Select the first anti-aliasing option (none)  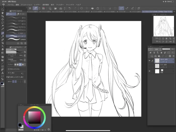coord(15,64)
